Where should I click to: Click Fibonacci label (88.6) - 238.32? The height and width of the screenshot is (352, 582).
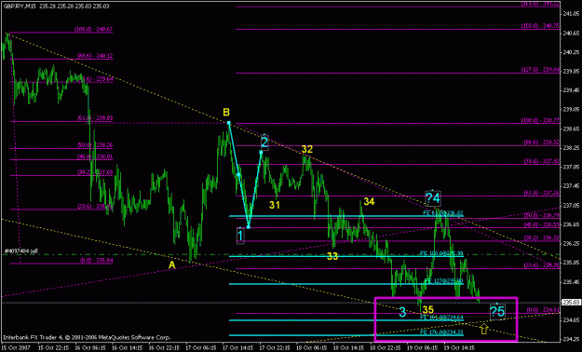(x=541, y=142)
